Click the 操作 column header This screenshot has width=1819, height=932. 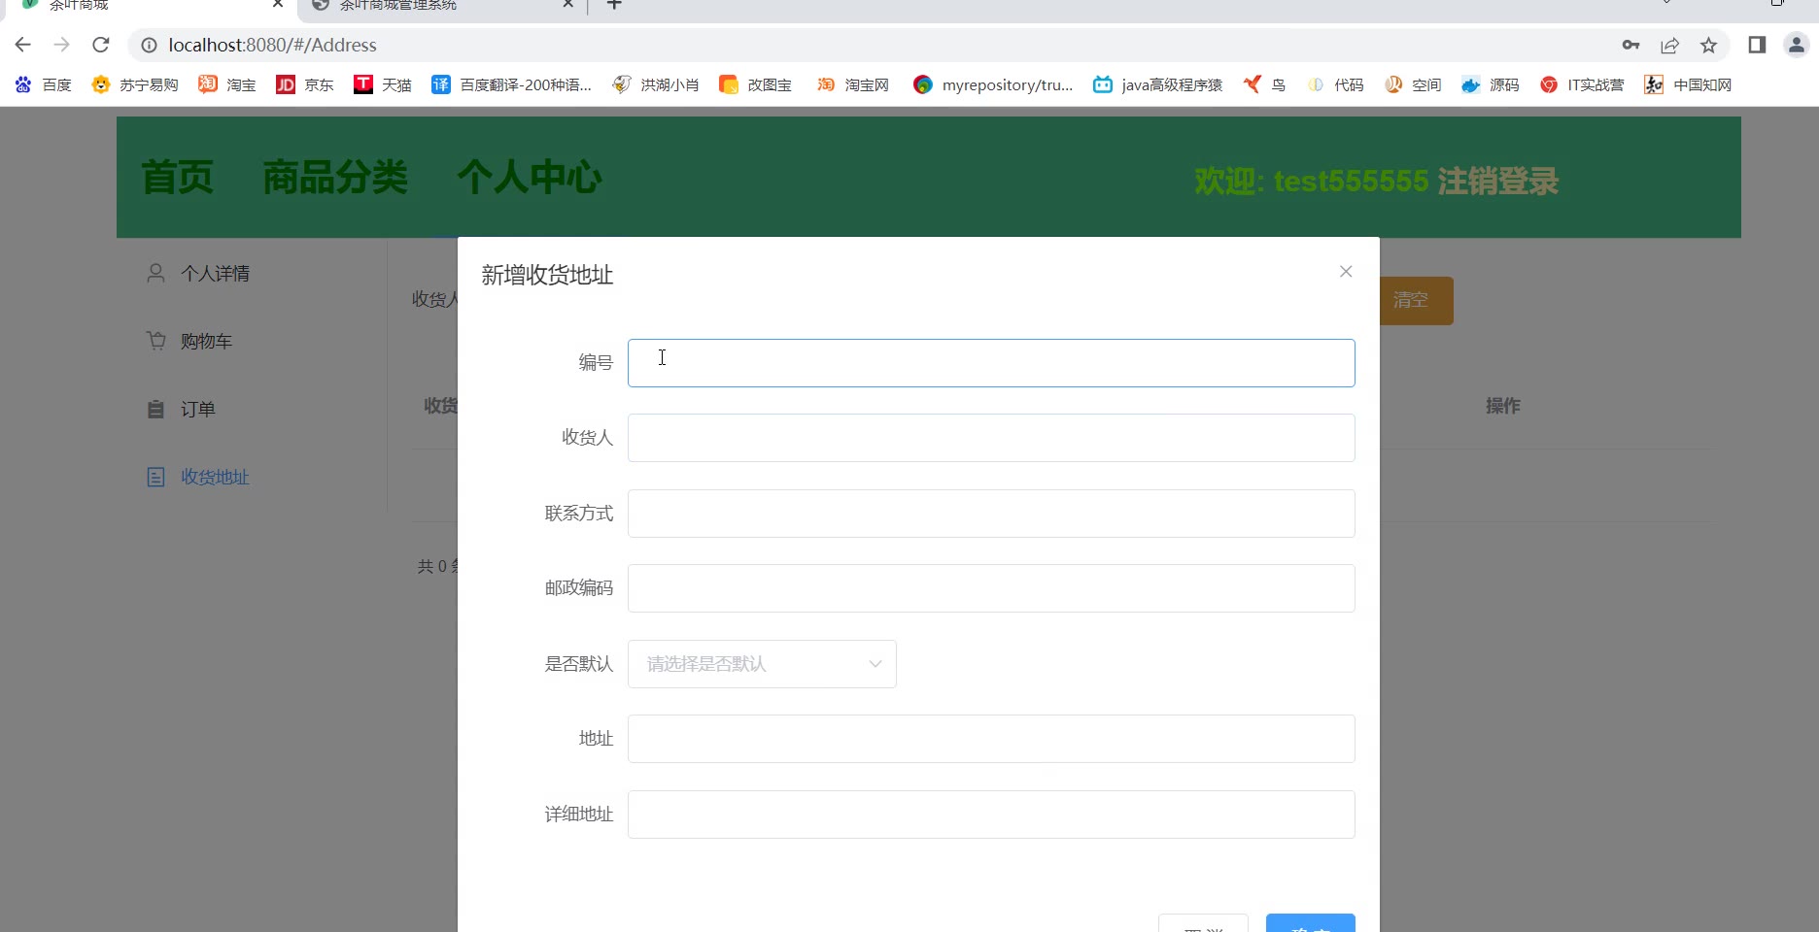[1502, 406]
